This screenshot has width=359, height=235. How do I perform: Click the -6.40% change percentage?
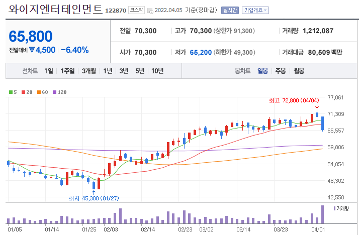coord(75,50)
